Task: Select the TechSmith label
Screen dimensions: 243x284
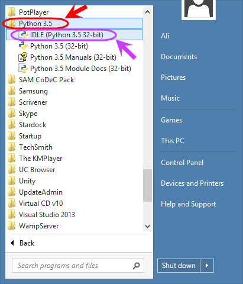Action: point(35,147)
